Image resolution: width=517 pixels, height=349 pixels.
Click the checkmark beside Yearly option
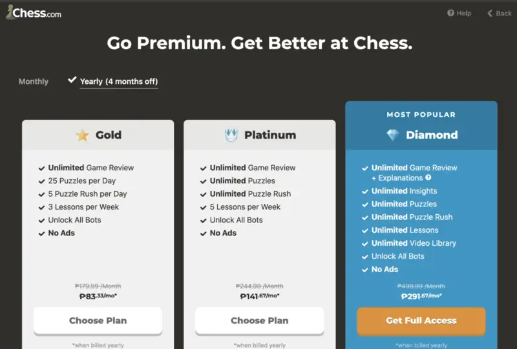pos(72,80)
